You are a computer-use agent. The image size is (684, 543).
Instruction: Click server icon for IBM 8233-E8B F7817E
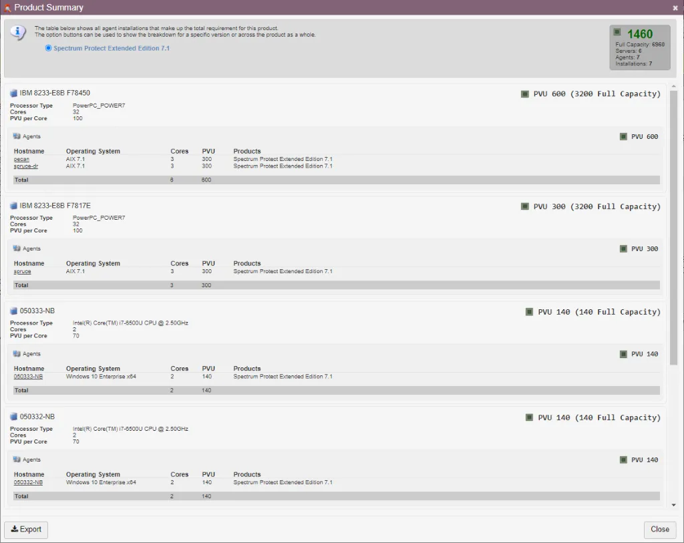click(13, 206)
